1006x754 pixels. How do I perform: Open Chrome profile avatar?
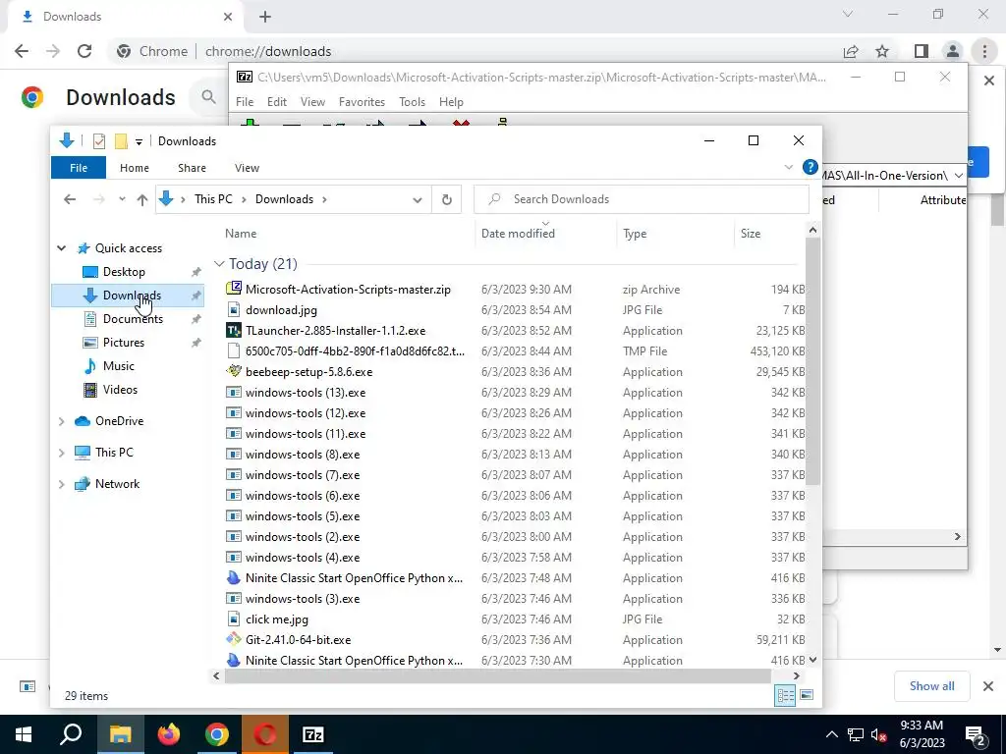tap(953, 51)
